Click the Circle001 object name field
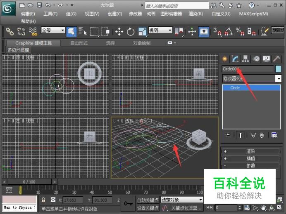 point(248,69)
